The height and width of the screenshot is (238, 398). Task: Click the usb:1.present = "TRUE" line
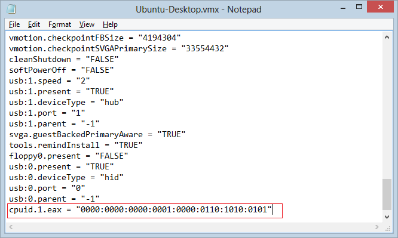[61, 91]
